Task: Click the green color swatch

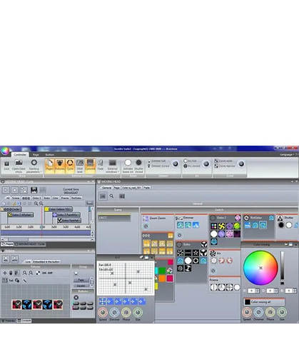Action: 162,271
